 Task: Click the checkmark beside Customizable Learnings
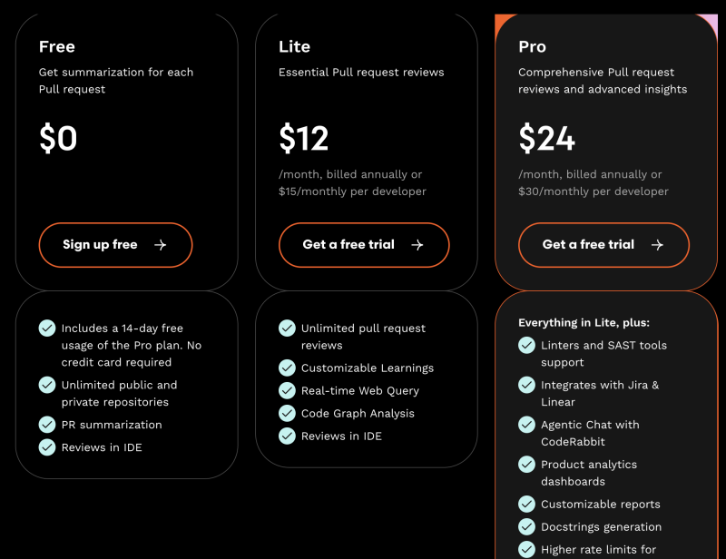[287, 368]
